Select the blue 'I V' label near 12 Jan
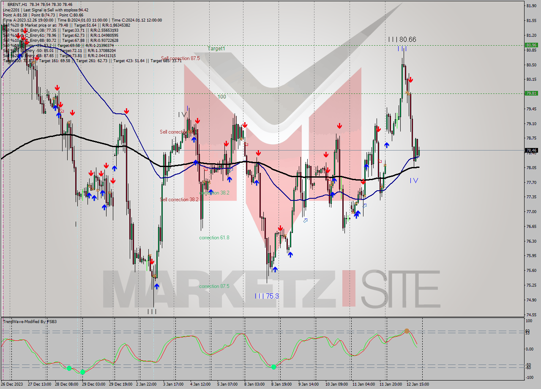This screenshot has width=541, height=389. coord(414,181)
